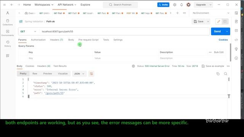Viewport: 244px width, 137px height.
Task: Open the Cookies link
Action: (223, 40)
